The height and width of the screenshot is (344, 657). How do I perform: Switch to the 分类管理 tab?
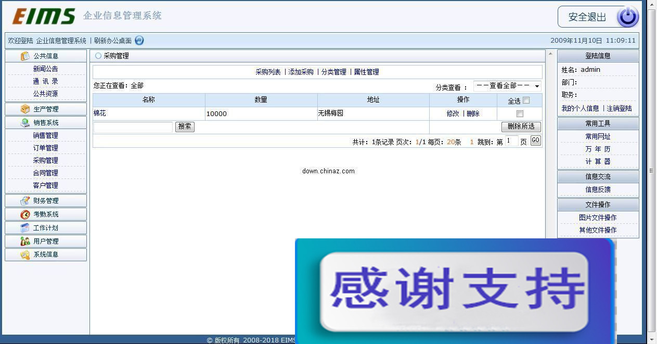pos(334,72)
